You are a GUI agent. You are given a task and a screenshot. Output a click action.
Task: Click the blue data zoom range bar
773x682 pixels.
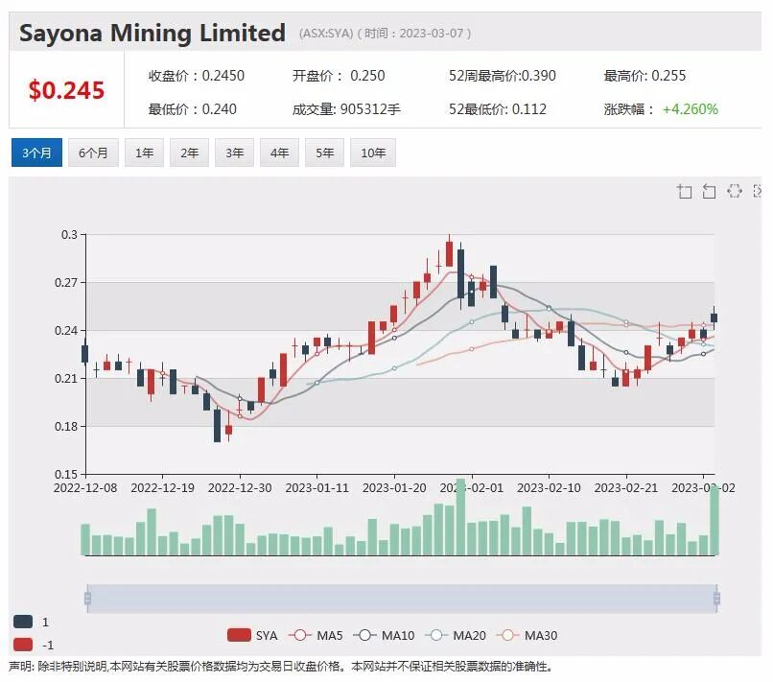pos(402,599)
